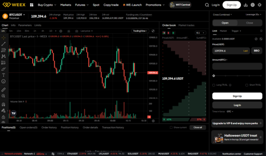The image size is (266, 156).
Task: Select the forecast/measurement position tool
Action: click(x=4, y=62)
